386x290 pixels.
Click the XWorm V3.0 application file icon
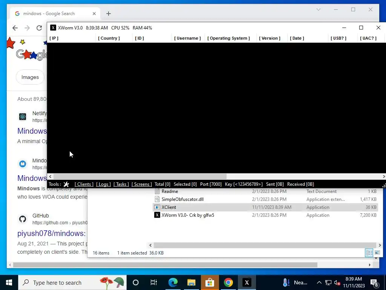point(157,215)
